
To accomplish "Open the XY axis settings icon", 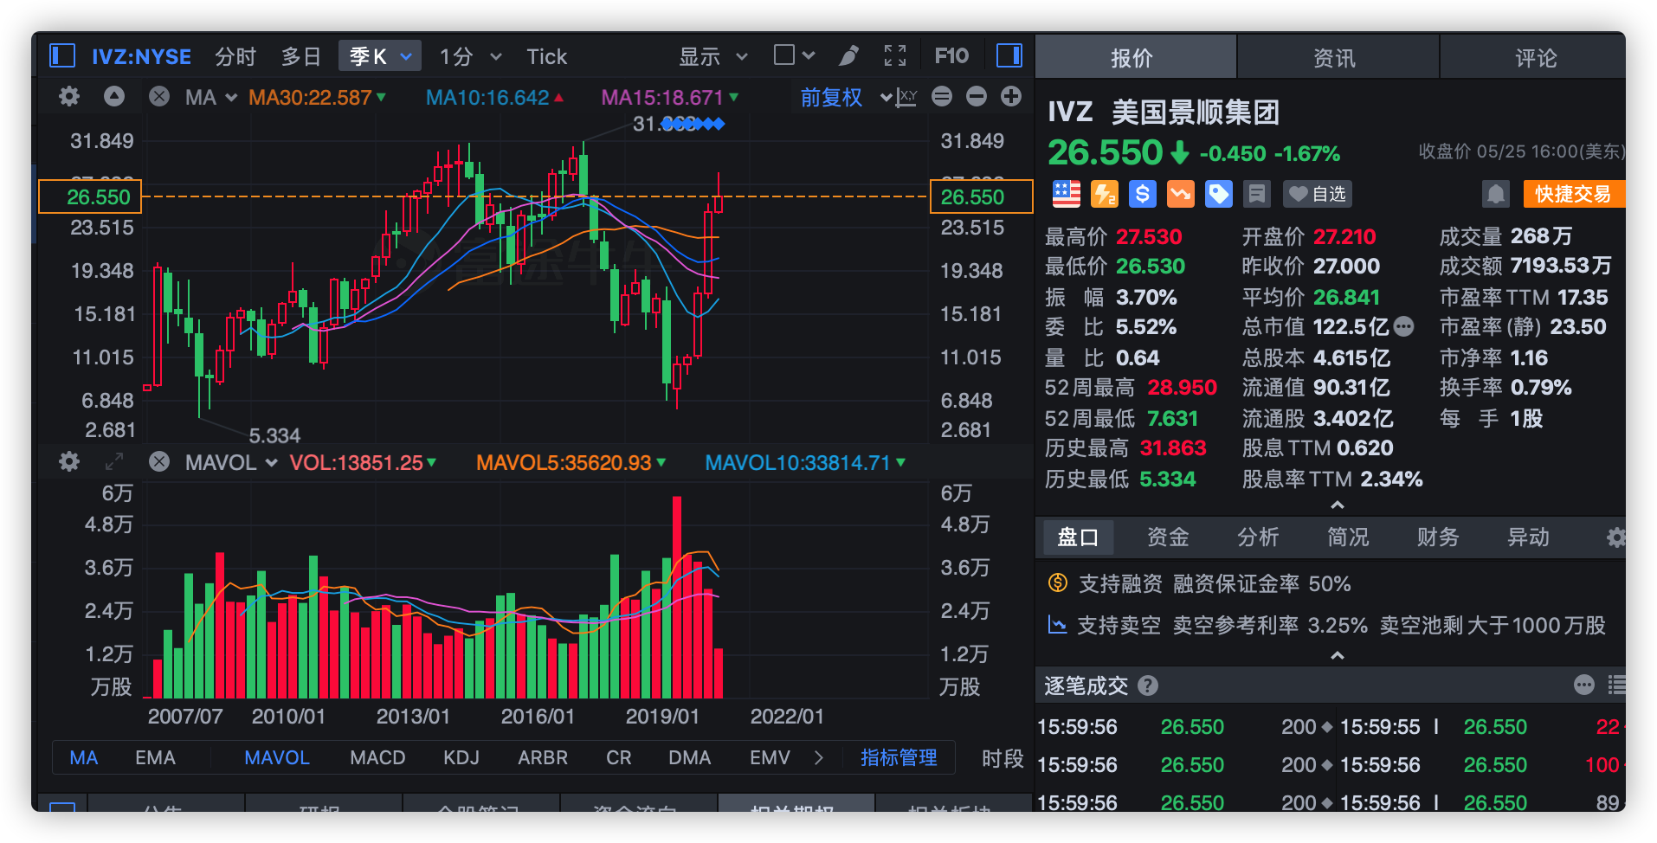I will click(x=906, y=97).
